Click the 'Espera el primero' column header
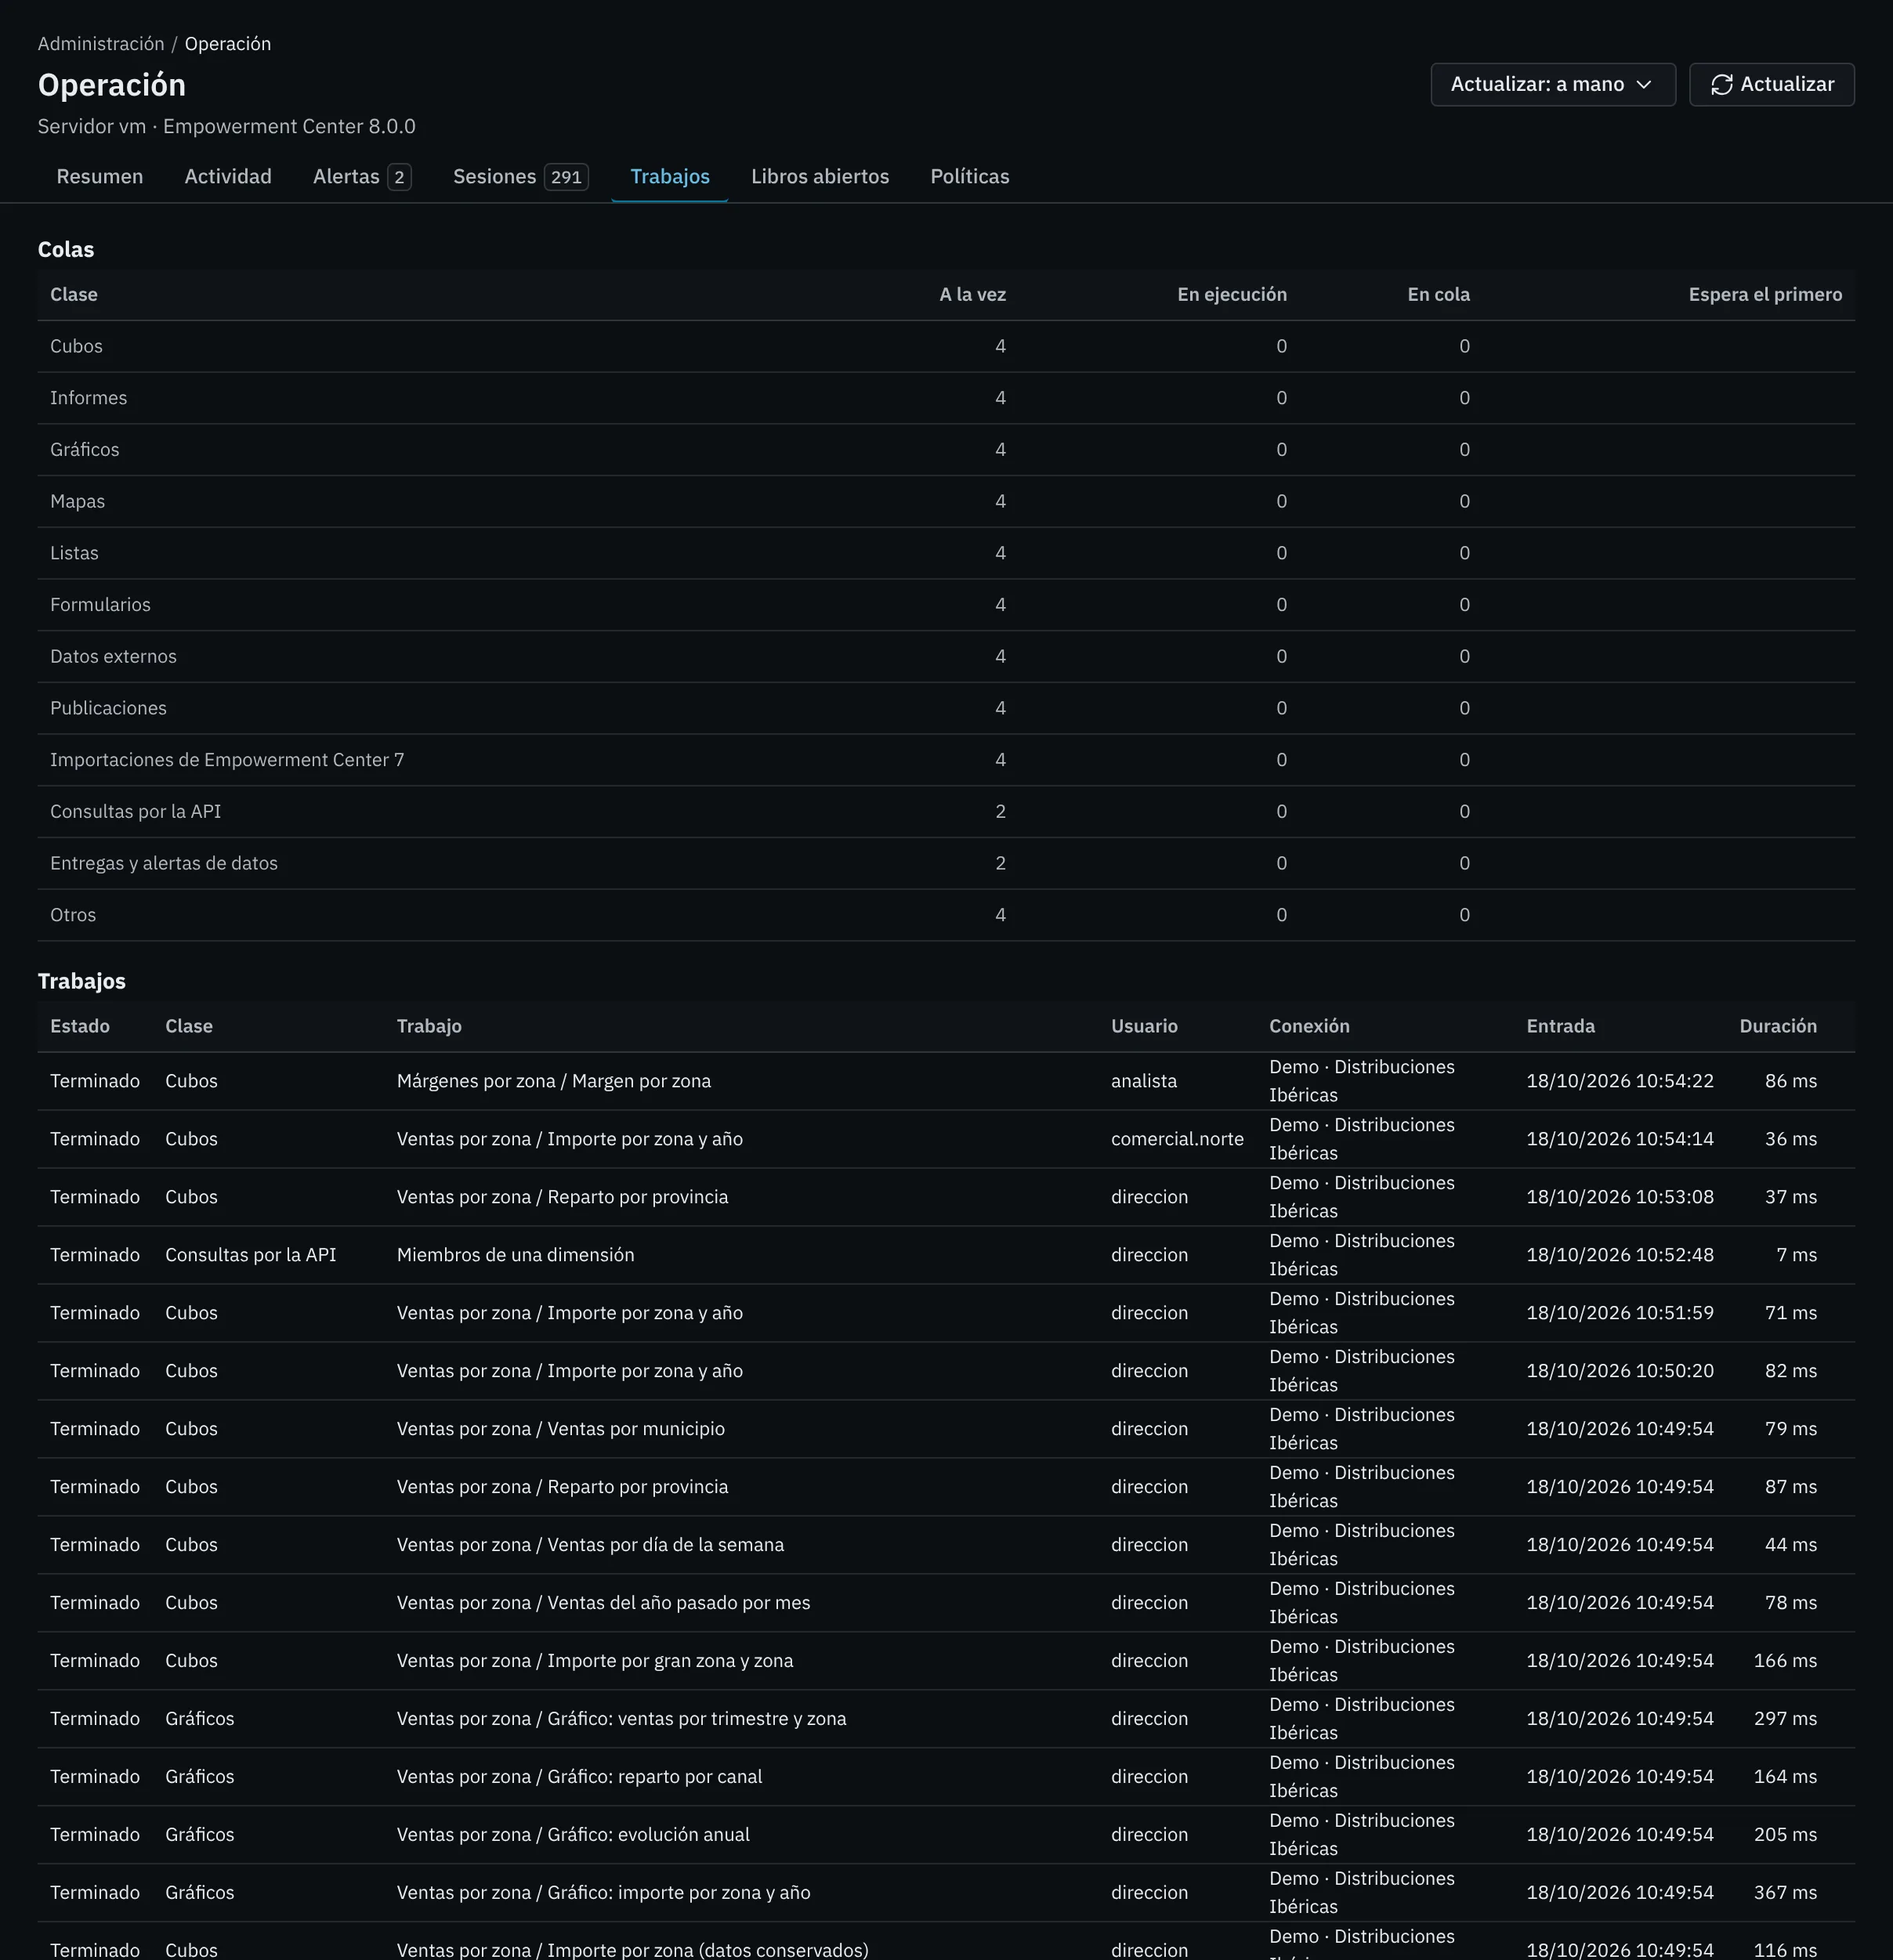The width and height of the screenshot is (1893, 1960). pyautogui.click(x=1765, y=295)
